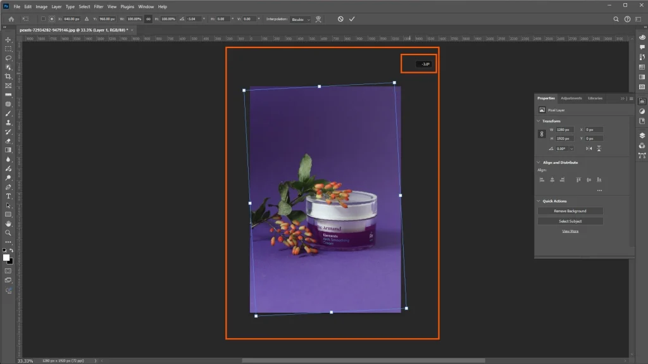Viewport: 648px width, 364px height.
Task: Select the Gradient tool
Action: [x=8, y=150]
